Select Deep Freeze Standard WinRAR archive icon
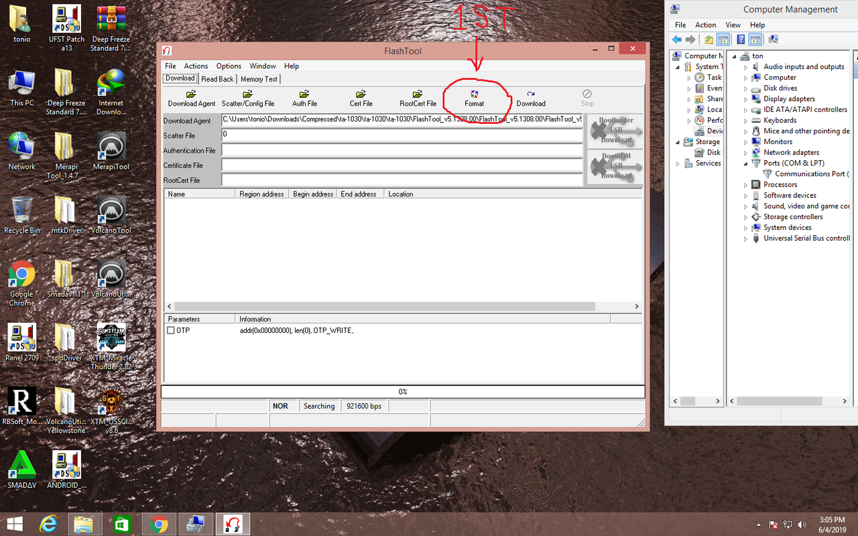This screenshot has width=858, height=536. tap(111, 28)
